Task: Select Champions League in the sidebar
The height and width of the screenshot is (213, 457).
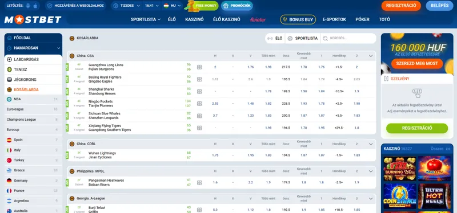Action: 33,120
